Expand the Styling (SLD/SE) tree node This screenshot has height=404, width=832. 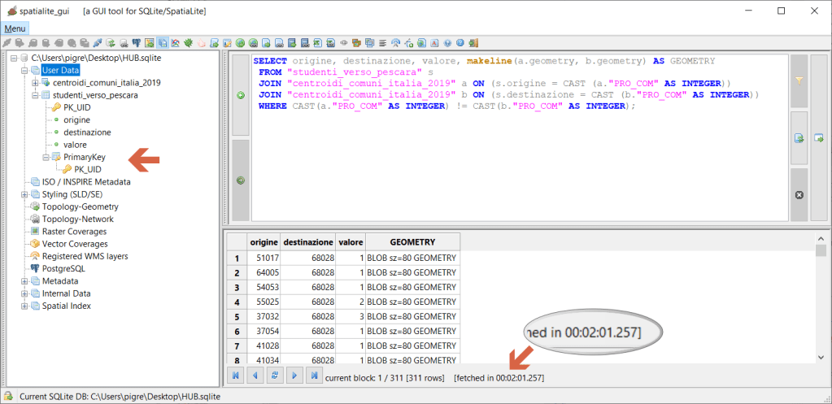[x=24, y=194]
